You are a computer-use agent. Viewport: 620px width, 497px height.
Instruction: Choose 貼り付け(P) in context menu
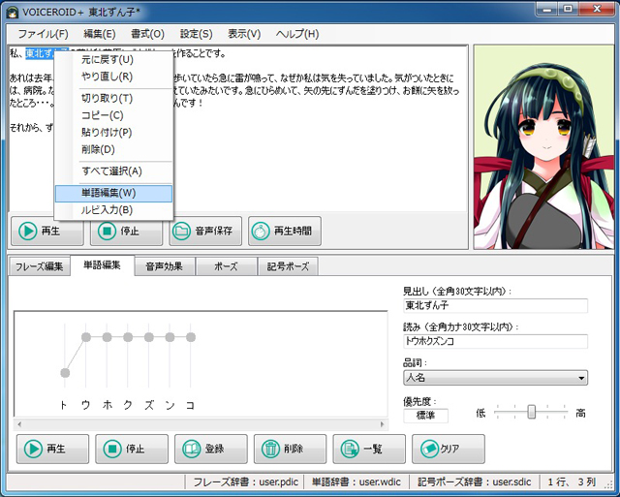(113, 133)
